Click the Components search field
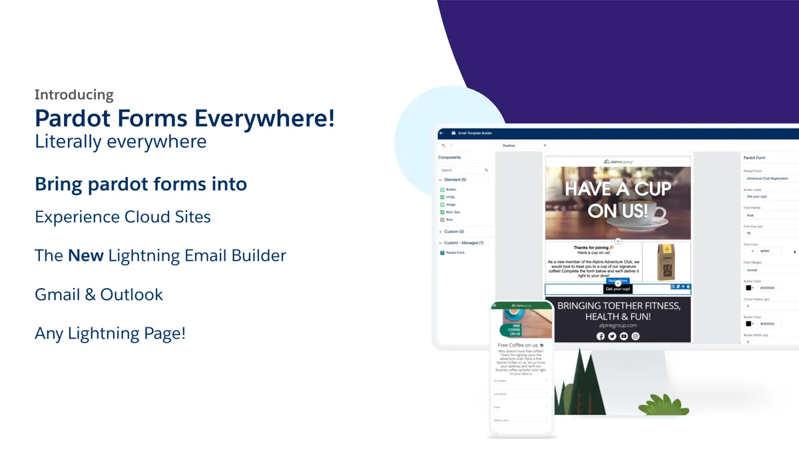The width and height of the screenshot is (799, 449). coord(465,170)
